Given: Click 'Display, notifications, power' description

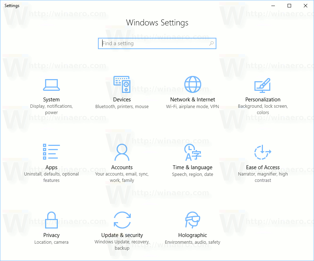Looking at the screenshot, I should tap(51, 109).
